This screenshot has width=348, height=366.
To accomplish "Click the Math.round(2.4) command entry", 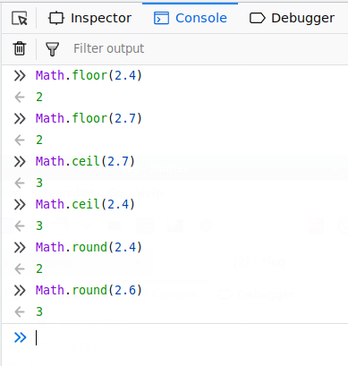I will (89, 247).
